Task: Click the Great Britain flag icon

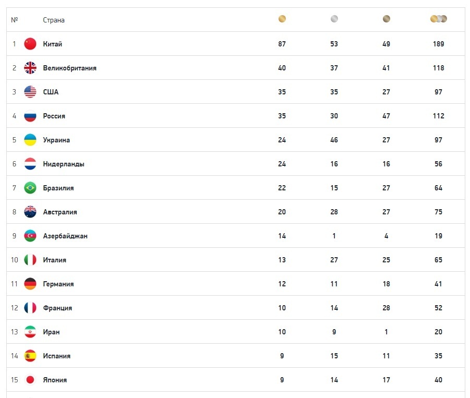Action: [30, 68]
